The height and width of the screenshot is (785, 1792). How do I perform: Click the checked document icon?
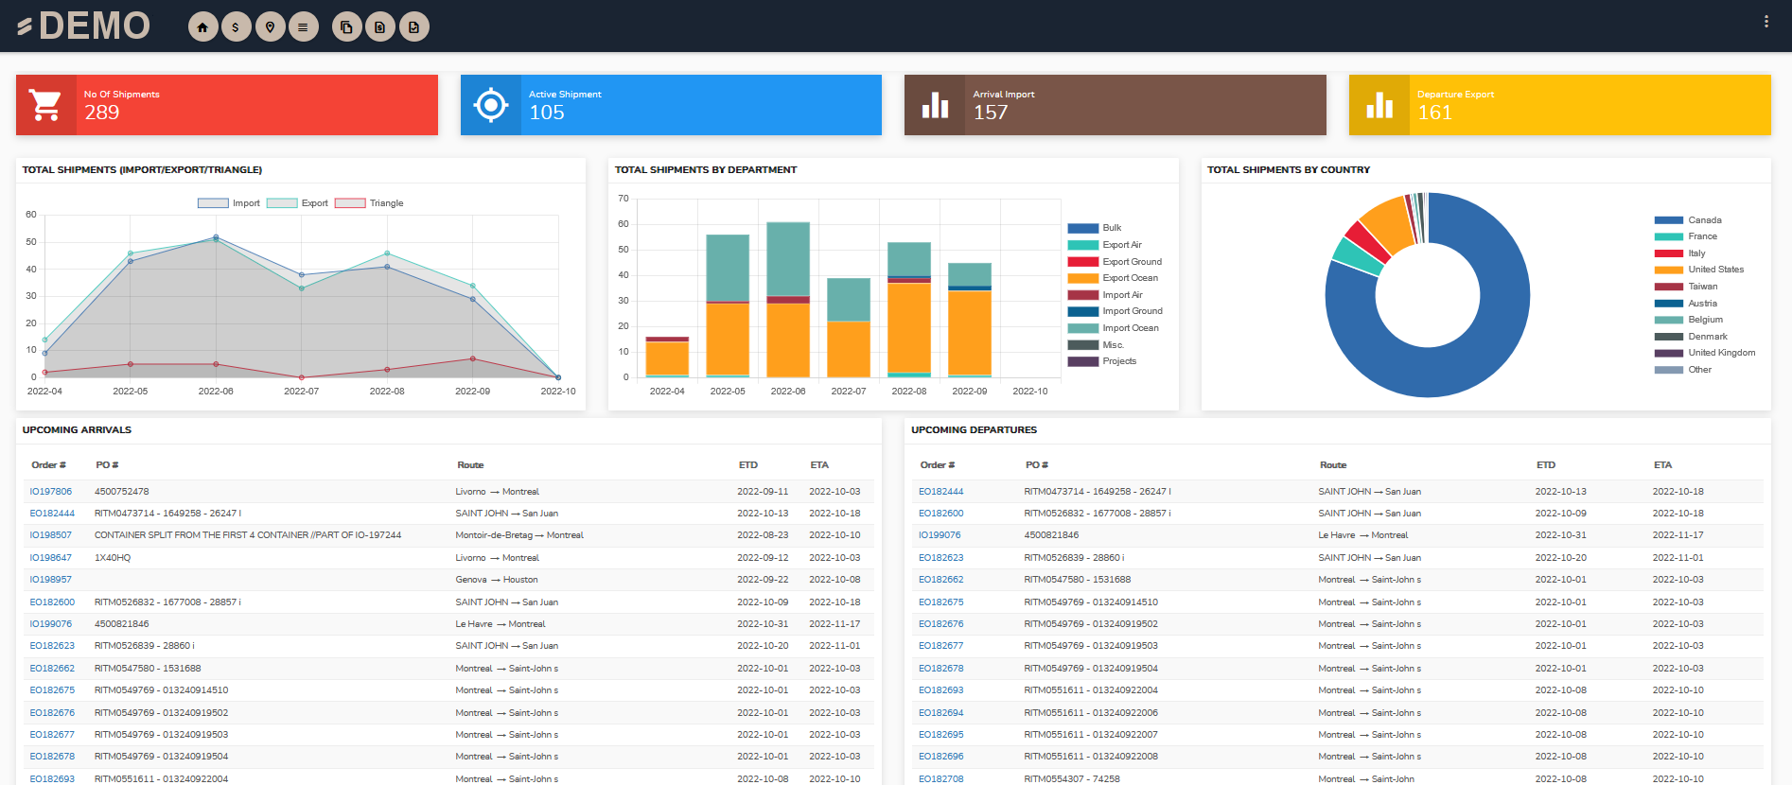[x=413, y=27]
